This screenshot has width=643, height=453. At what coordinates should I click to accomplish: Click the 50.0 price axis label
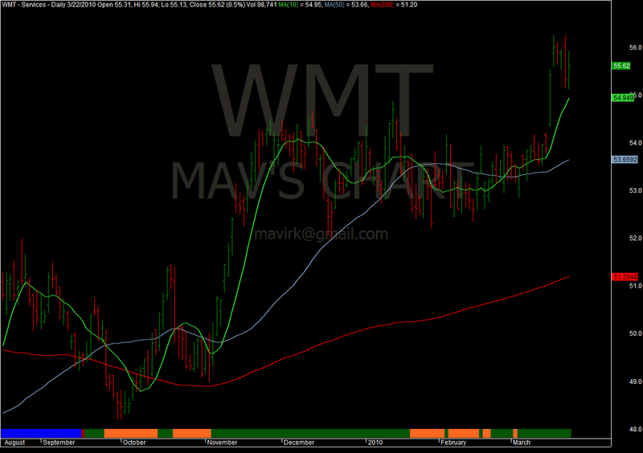click(635, 333)
